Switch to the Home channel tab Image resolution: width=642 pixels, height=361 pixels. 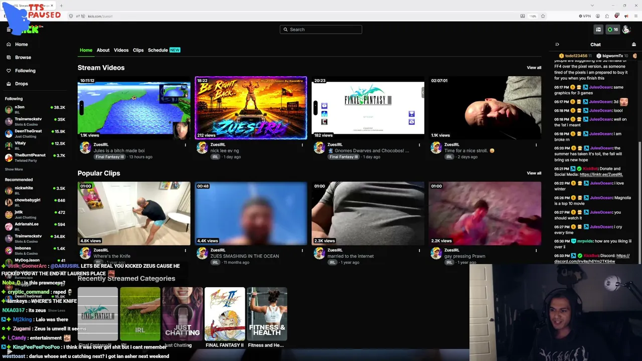pos(86,50)
